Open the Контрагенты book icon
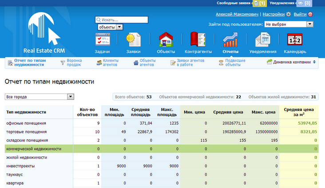The height and width of the screenshot is (188, 325). 198,39
